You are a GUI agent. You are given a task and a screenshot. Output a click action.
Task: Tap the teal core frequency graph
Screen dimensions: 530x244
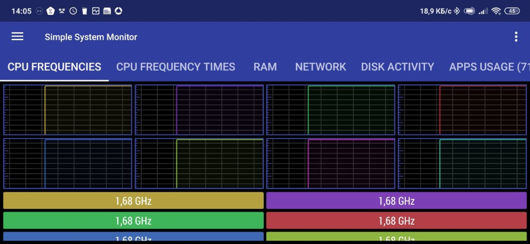[462, 163]
